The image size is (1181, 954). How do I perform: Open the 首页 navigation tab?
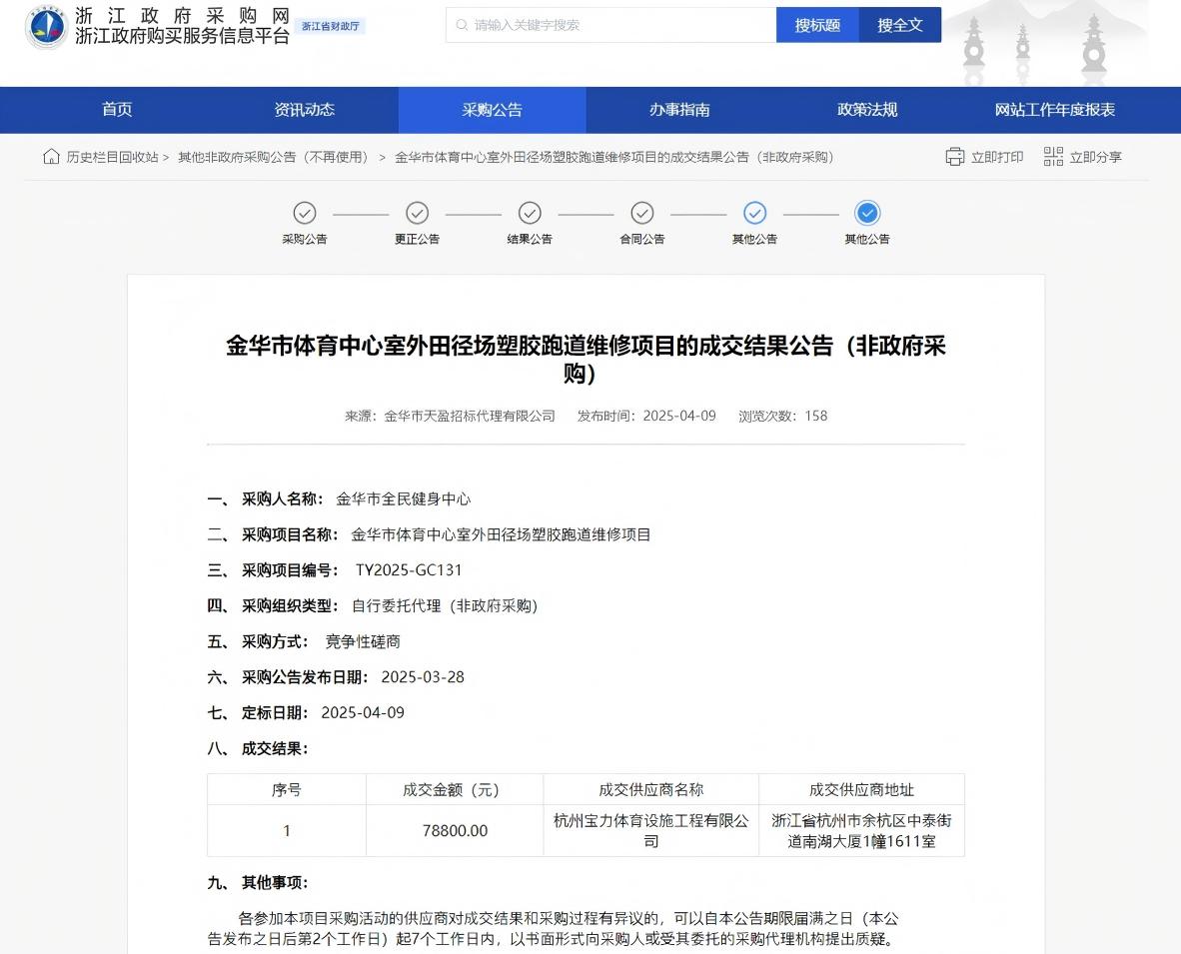tap(117, 110)
